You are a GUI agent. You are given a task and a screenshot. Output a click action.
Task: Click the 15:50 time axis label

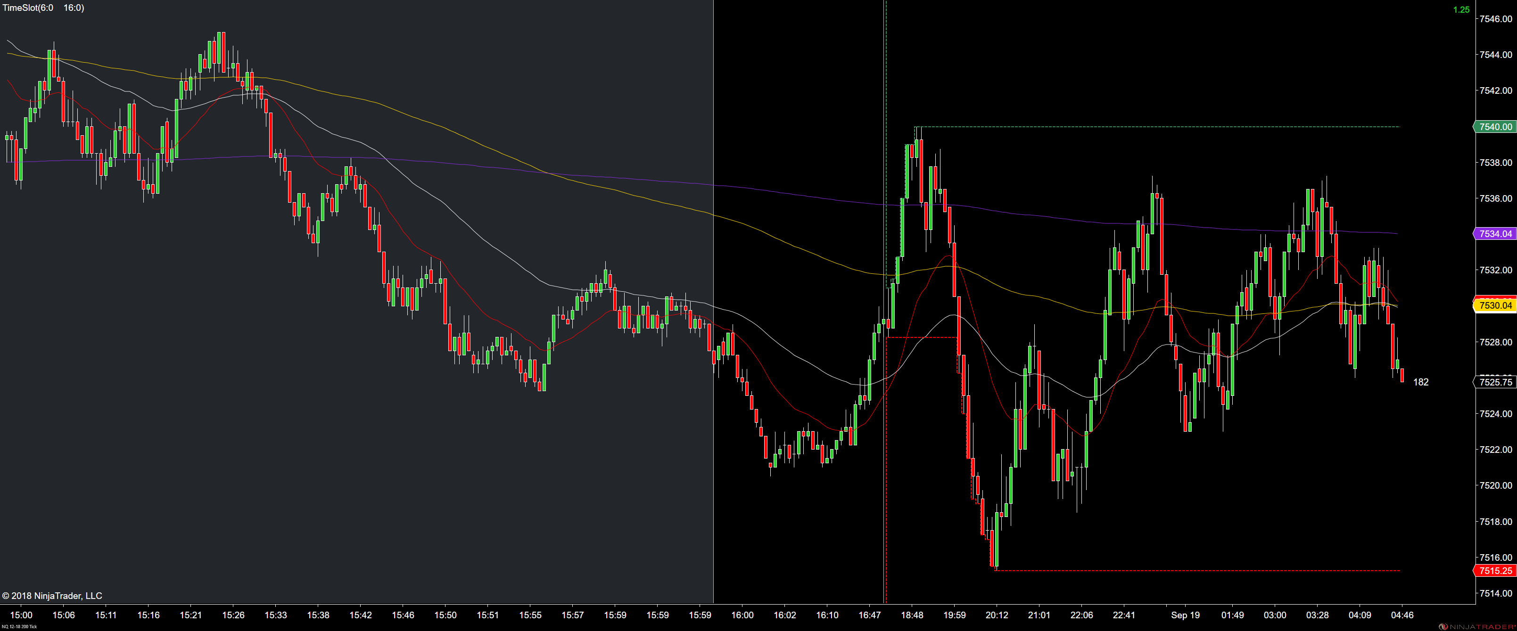coord(445,615)
